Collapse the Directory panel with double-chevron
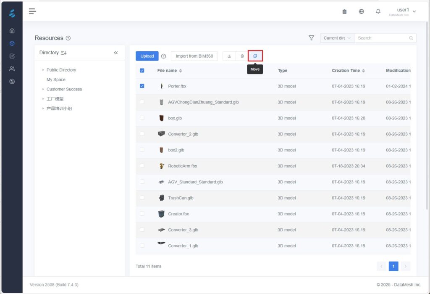This screenshot has height=294, width=430. coord(116,53)
